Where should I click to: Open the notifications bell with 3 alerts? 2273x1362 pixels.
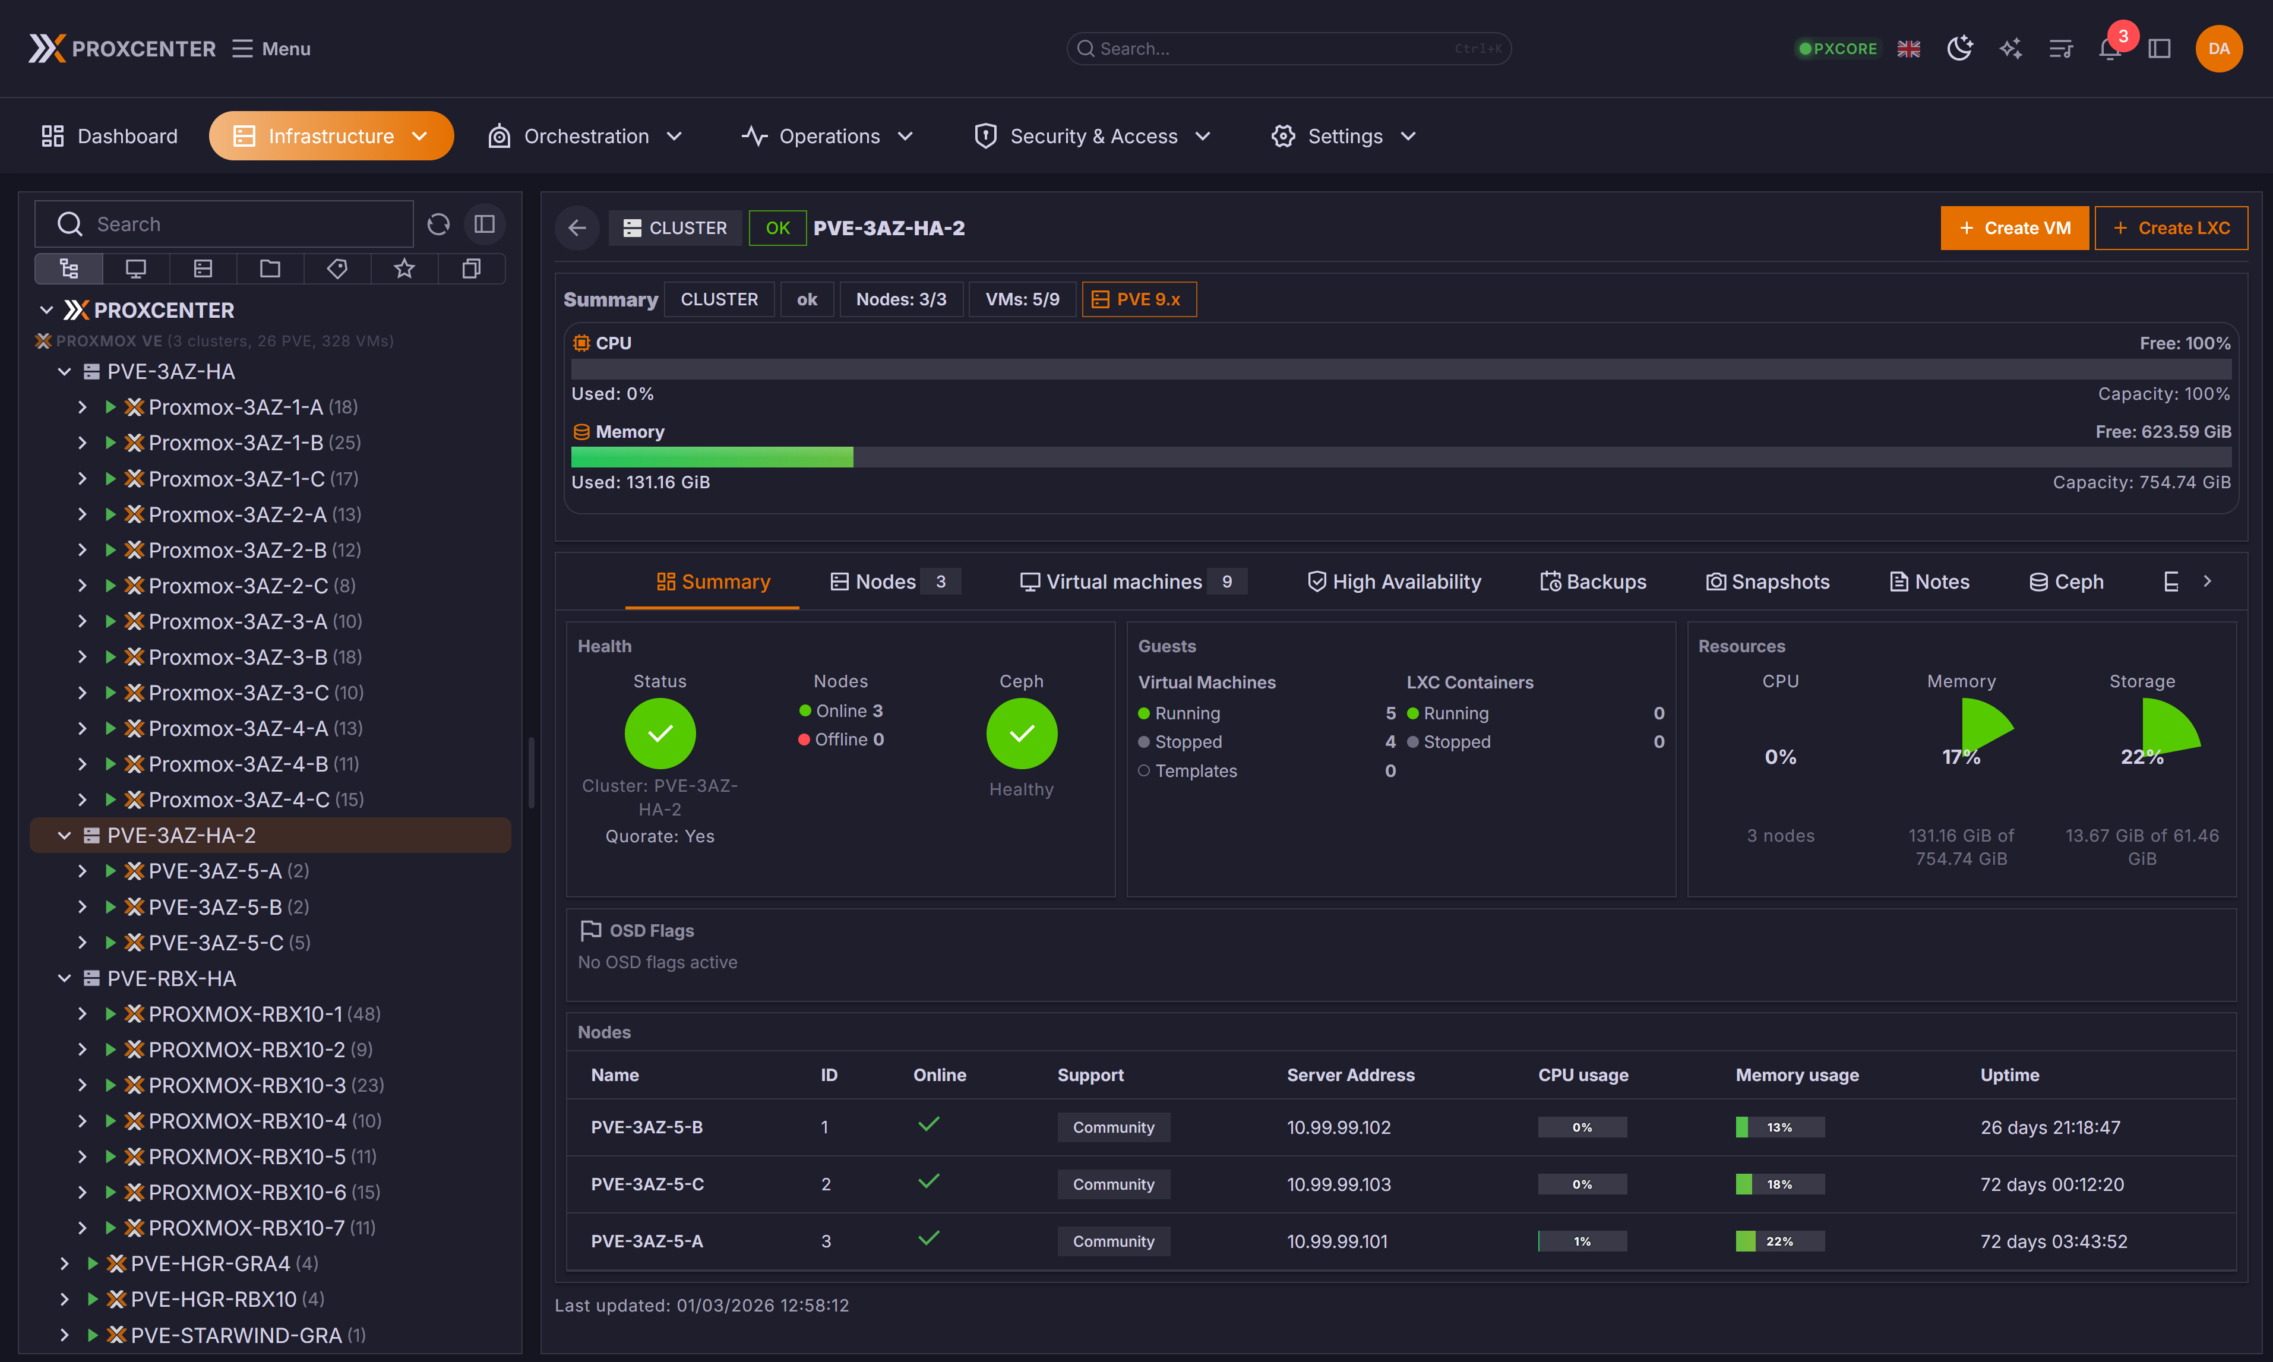point(2111,49)
